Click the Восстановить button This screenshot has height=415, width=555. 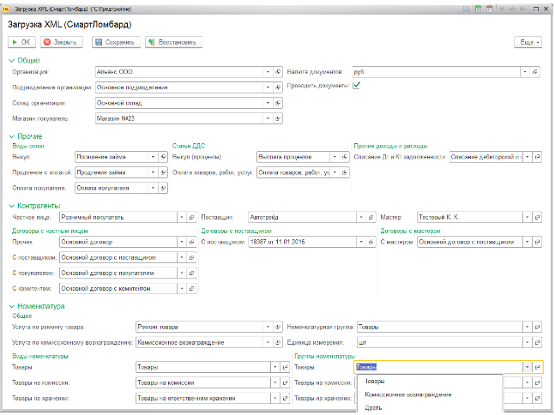point(173,42)
